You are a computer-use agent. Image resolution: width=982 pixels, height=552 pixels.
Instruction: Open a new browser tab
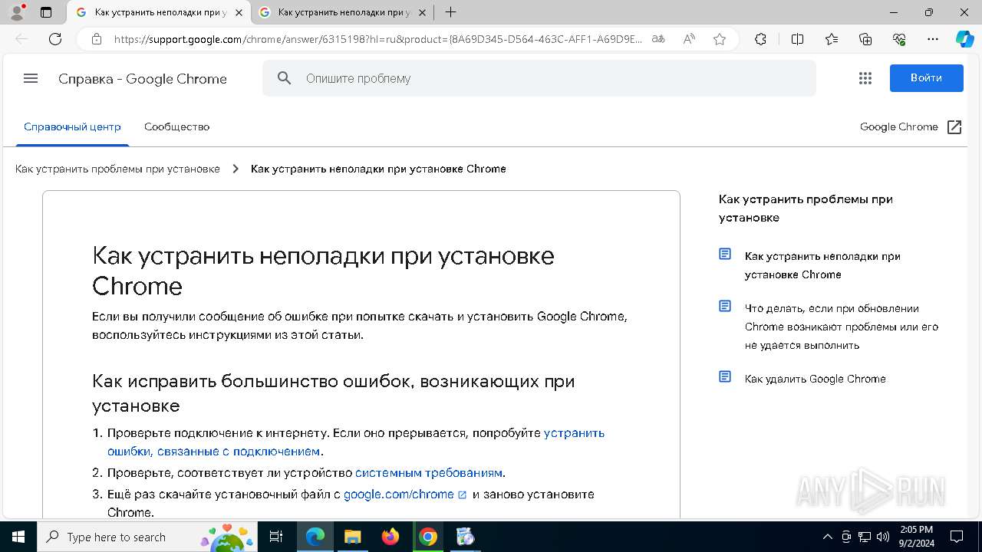(x=451, y=12)
